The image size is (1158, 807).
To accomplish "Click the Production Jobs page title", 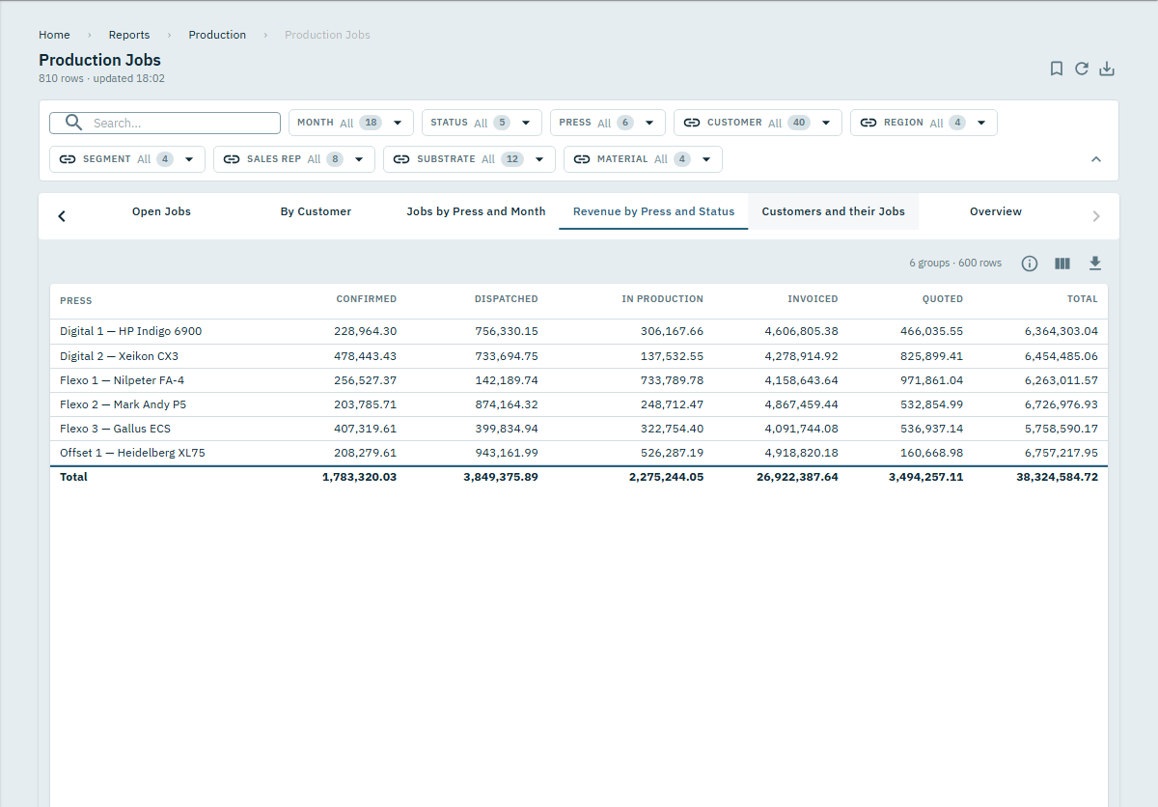I will [x=99, y=60].
